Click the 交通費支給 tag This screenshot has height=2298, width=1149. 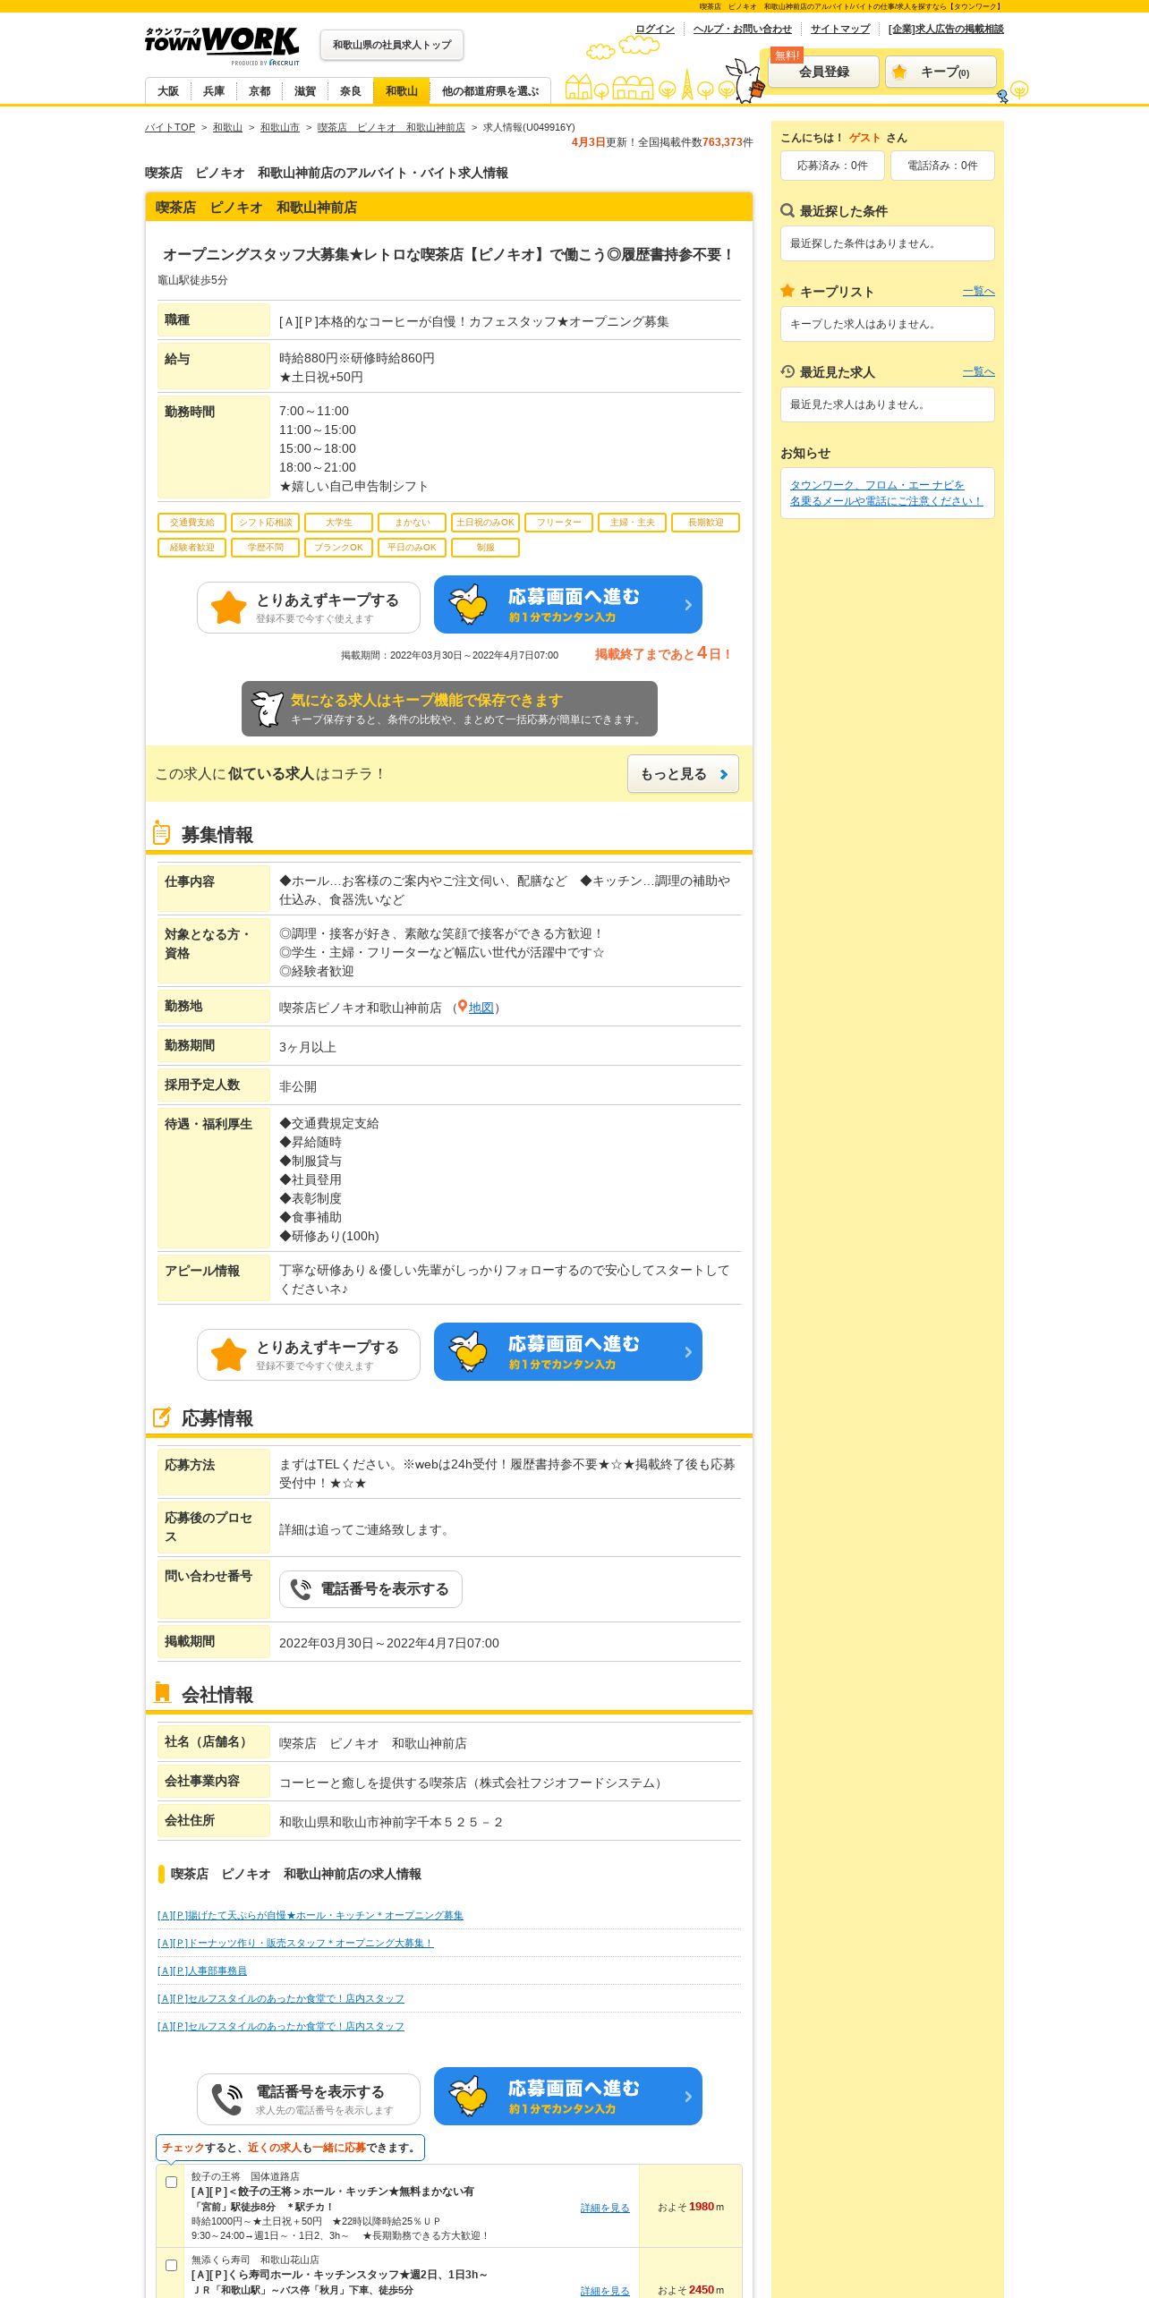click(x=192, y=523)
